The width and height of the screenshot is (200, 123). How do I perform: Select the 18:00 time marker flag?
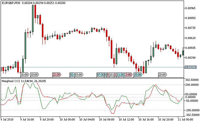(x=34, y=74)
